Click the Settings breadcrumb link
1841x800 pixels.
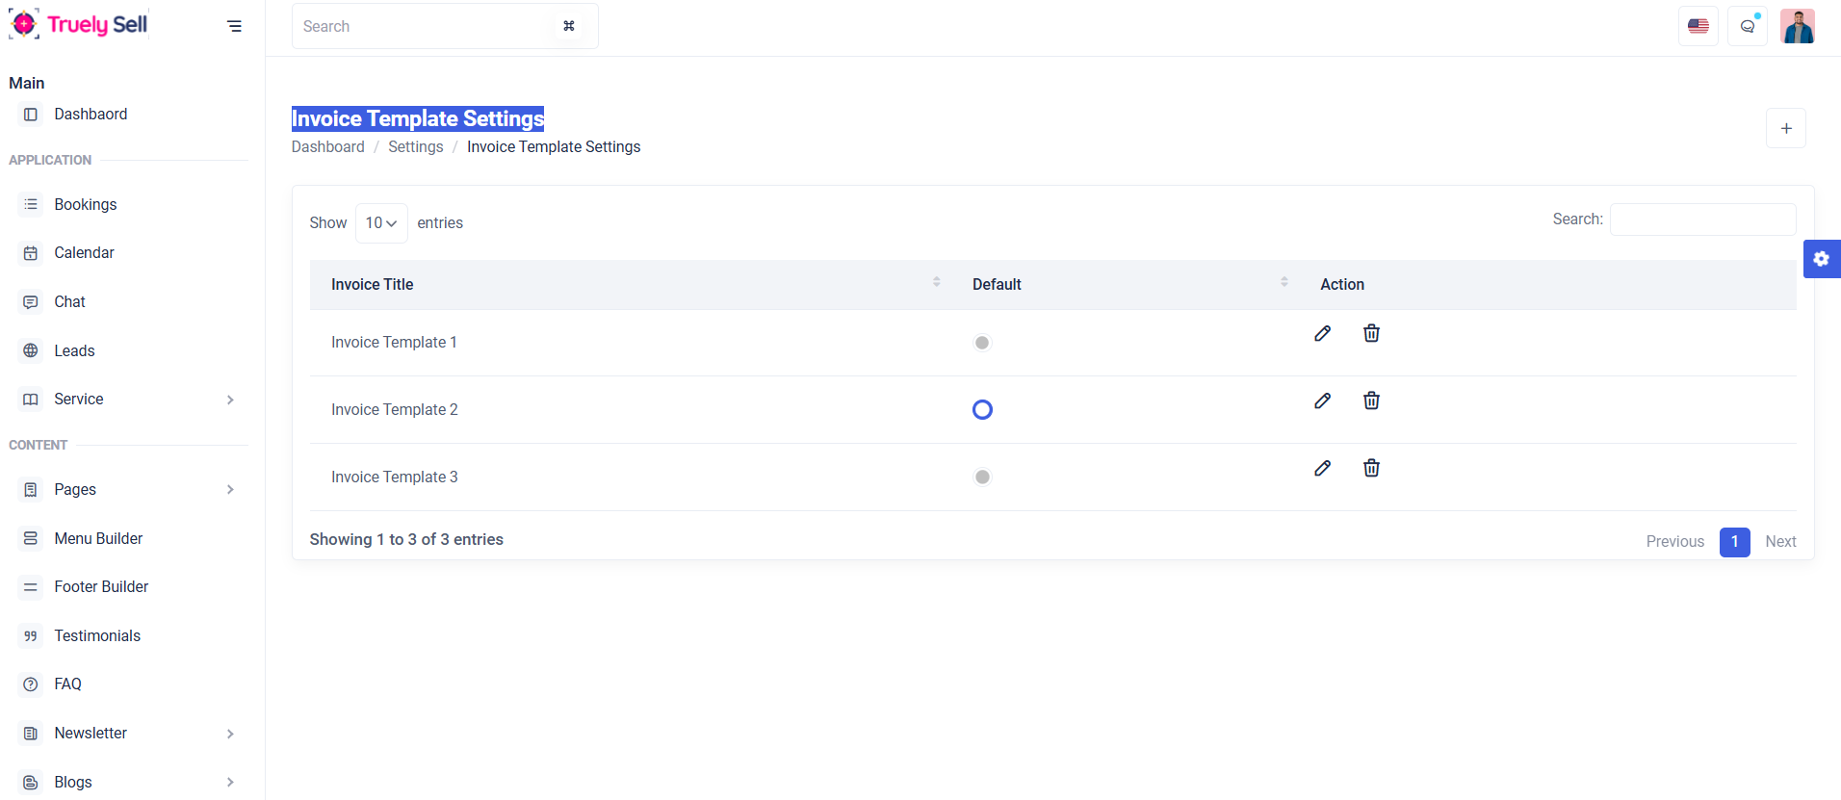[415, 146]
